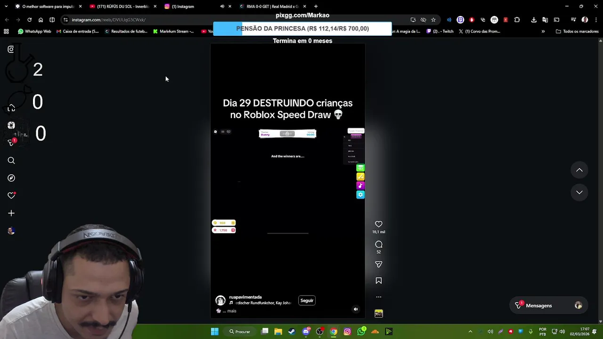Open sidebar messages icon with red badge

(11, 142)
